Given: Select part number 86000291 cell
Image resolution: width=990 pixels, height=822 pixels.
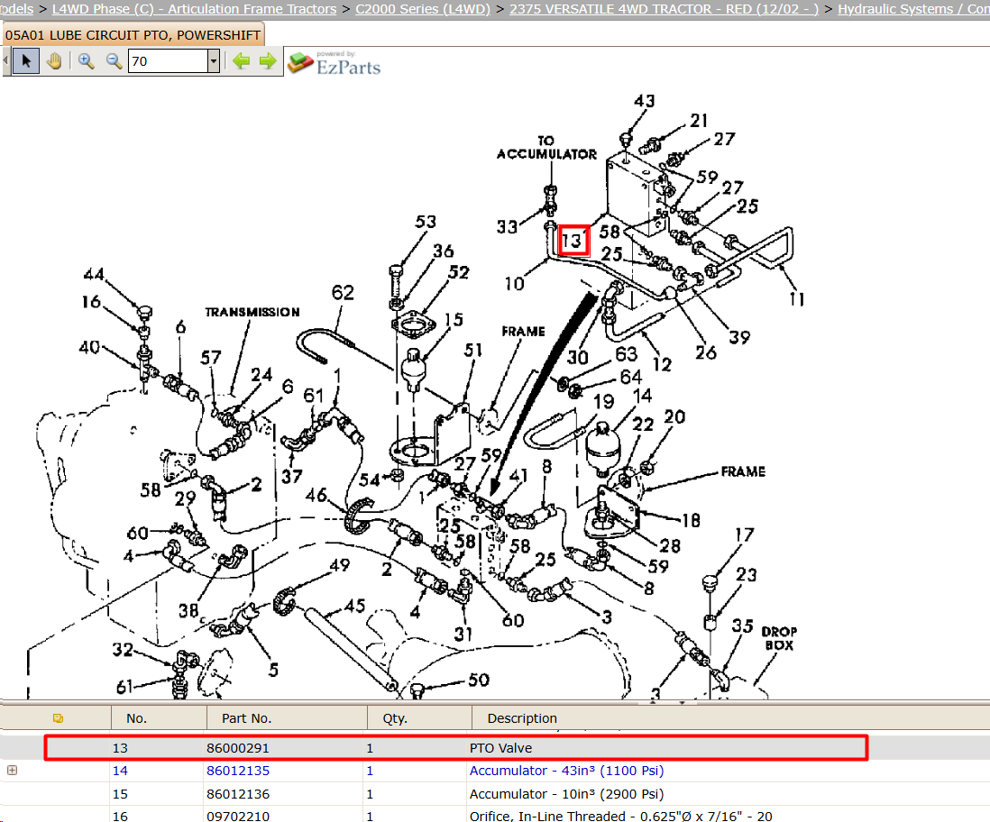Looking at the screenshot, I should 238,747.
